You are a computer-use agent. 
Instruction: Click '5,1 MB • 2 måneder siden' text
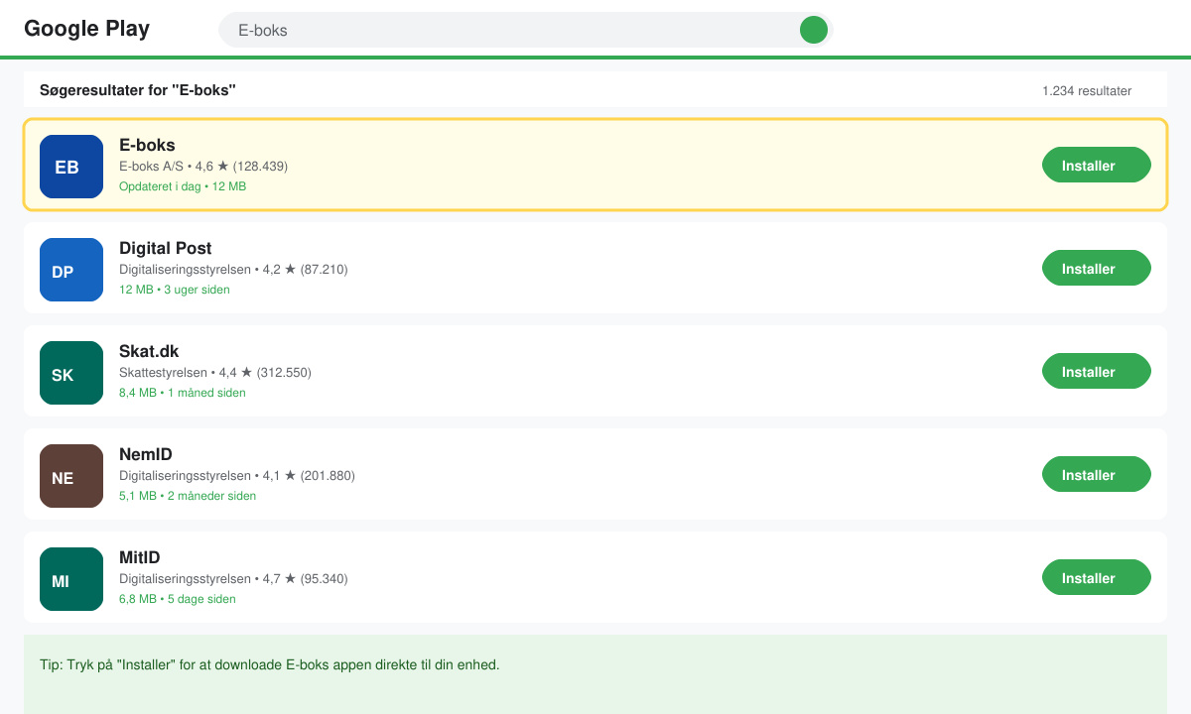188,496
